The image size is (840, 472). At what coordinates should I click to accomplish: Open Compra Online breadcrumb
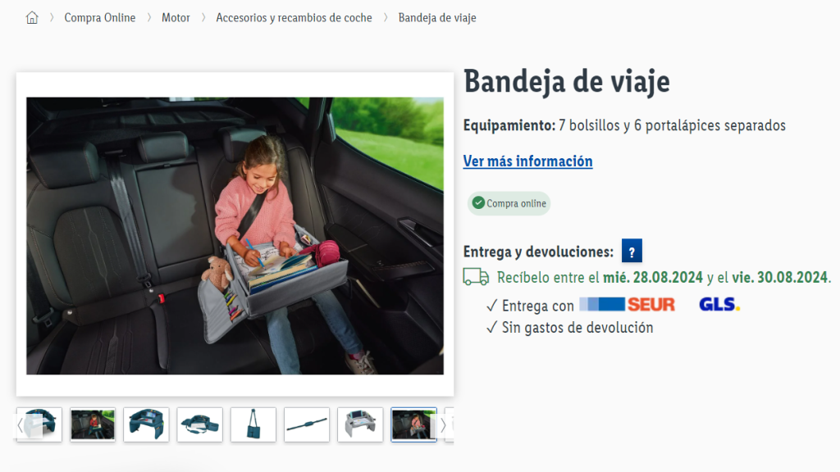(99, 18)
